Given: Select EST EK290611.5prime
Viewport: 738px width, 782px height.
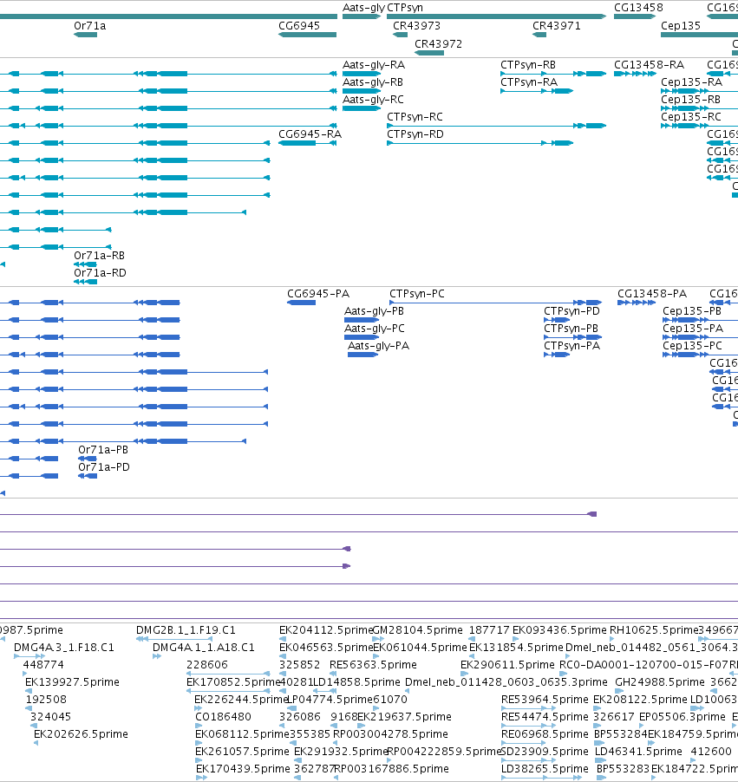Looking at the screenshot, I should tap(507, 665).
